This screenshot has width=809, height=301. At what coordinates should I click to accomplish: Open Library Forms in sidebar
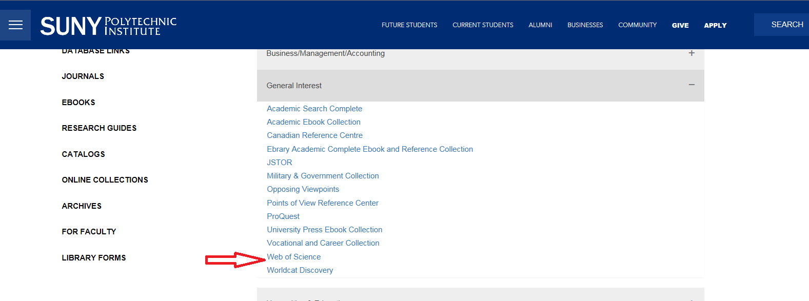pos(93,258)
